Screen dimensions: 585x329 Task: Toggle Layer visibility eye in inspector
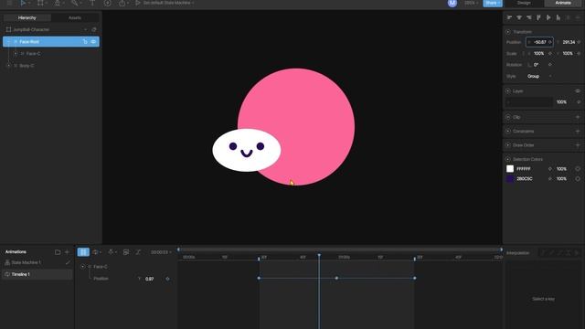tap(578, 91)
